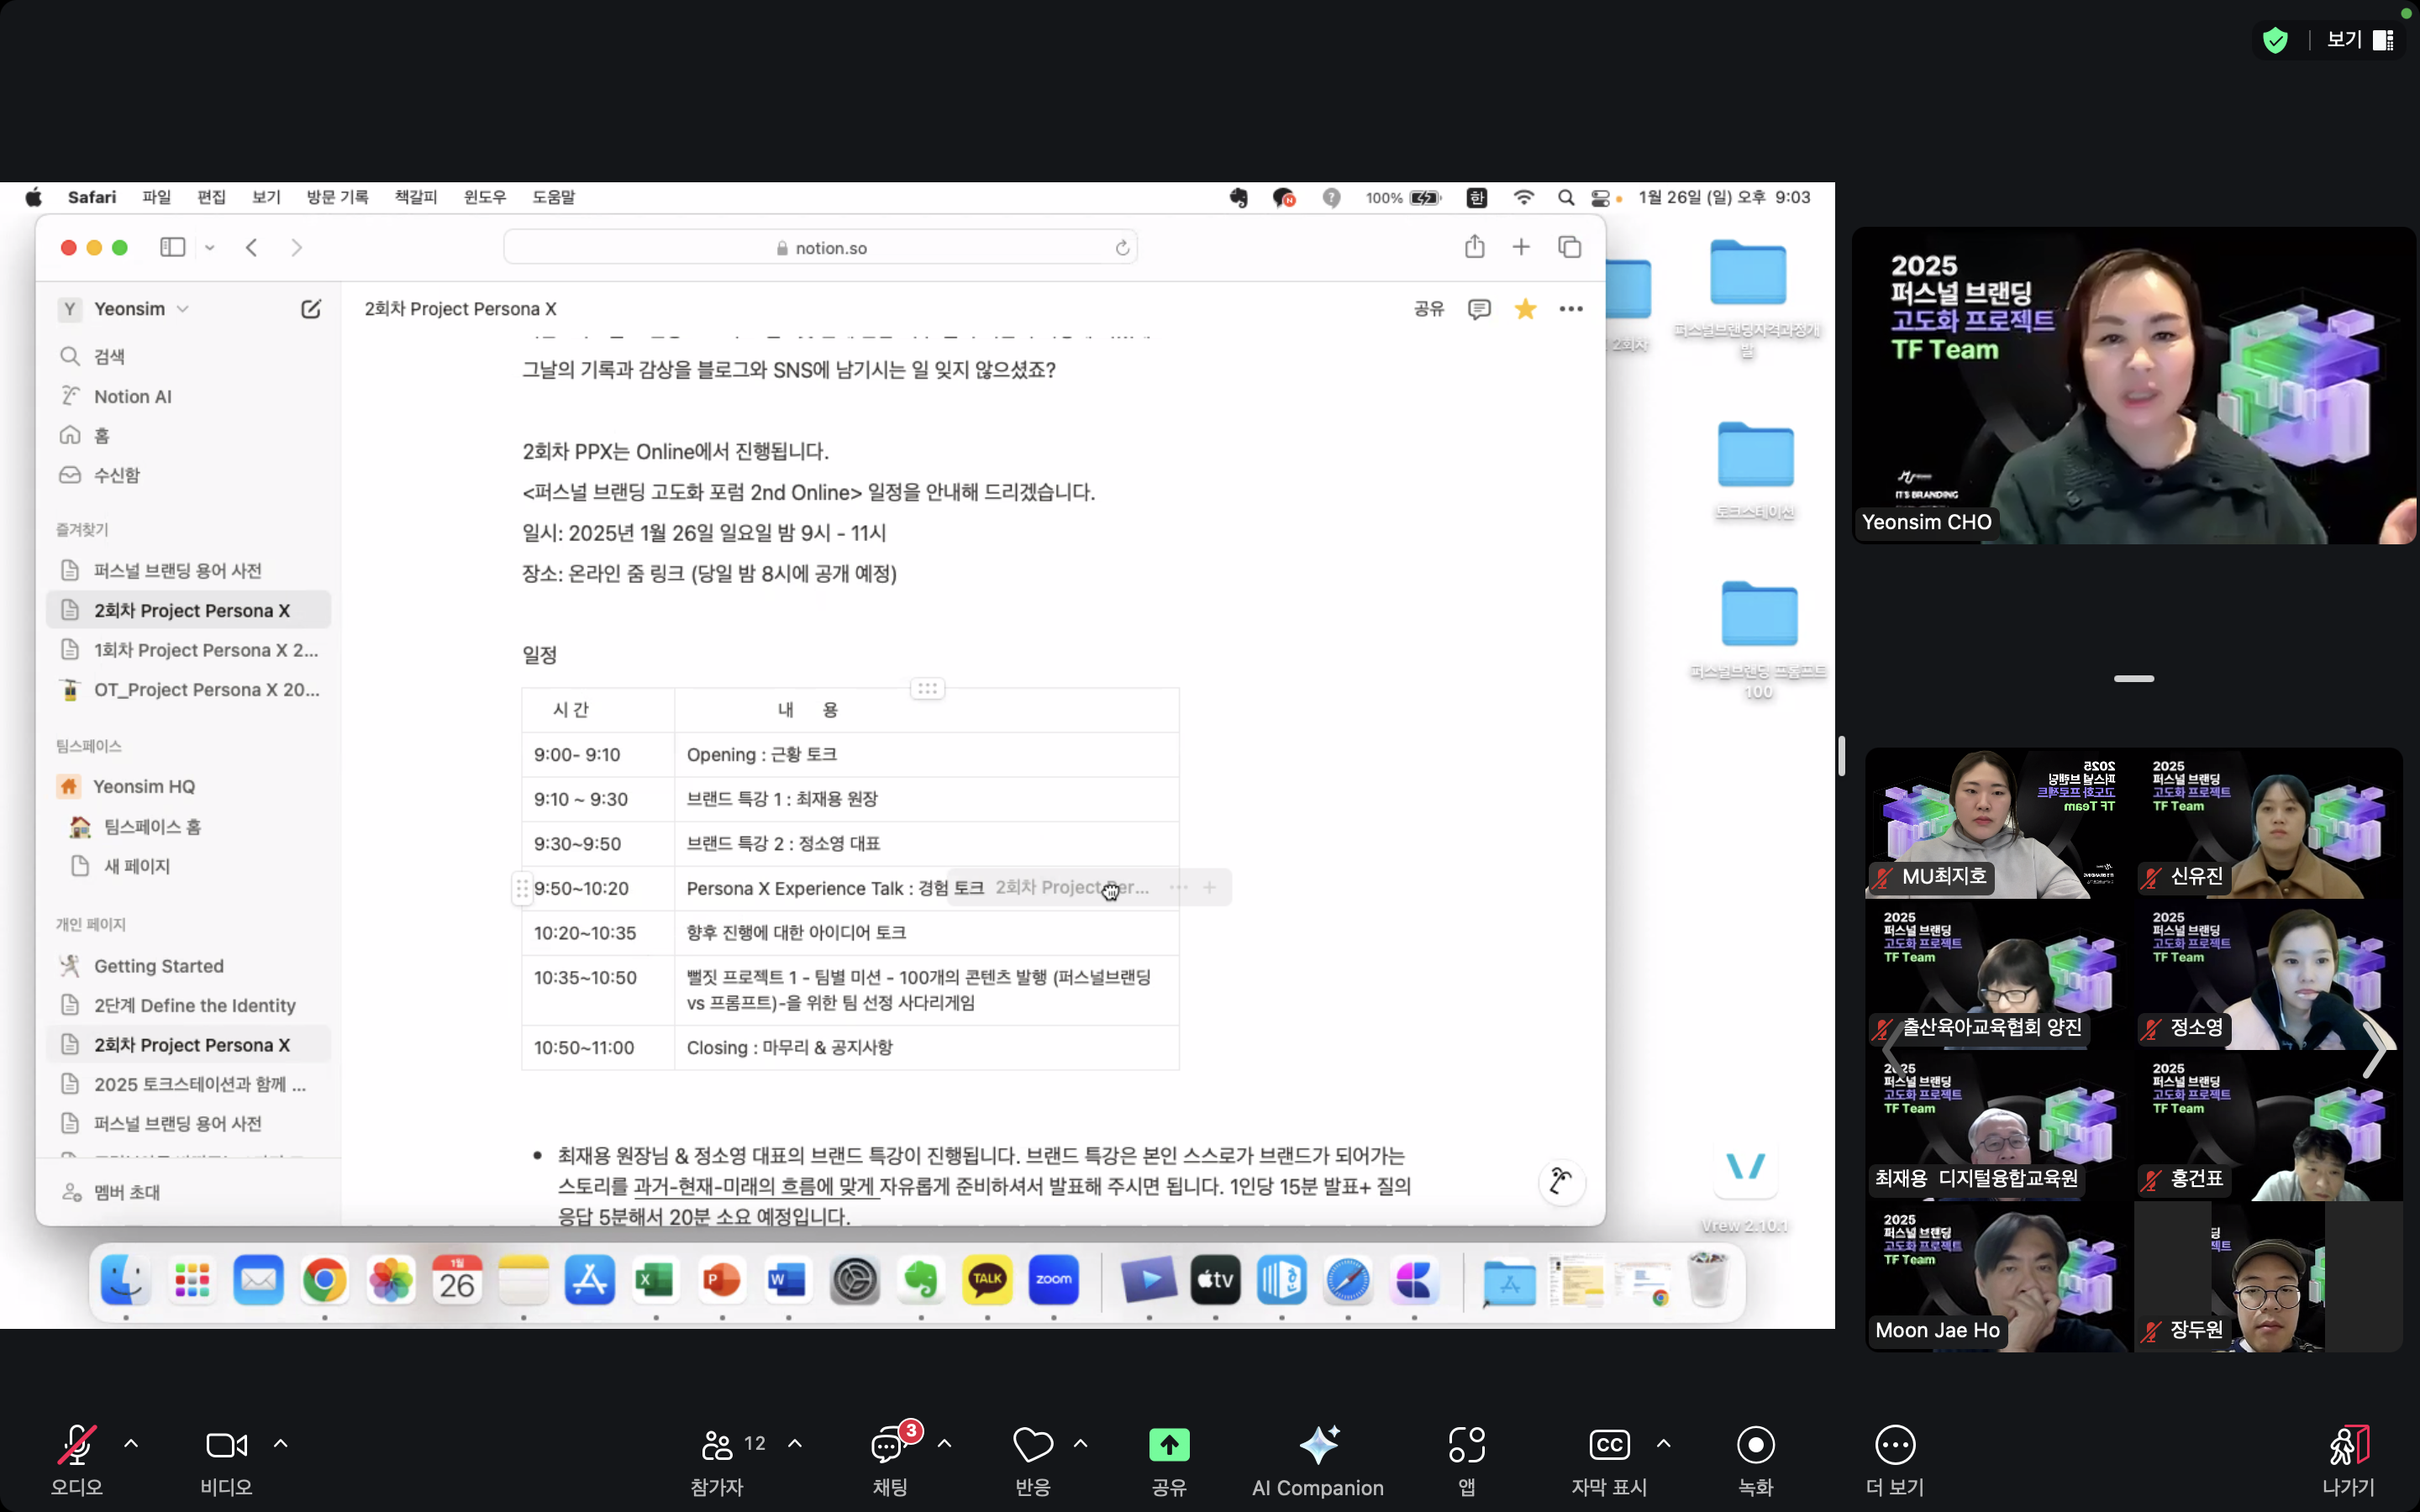Open the chat (채팅) icon with badge
2420x1512 pixels.
(888, 1445)
